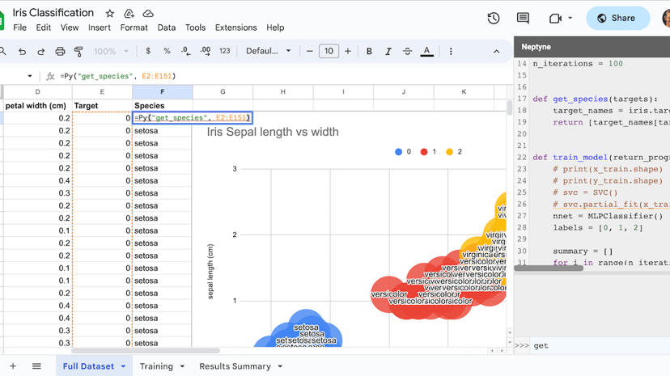Select column H header
670x376 pixels.
(x=283, y=91)
